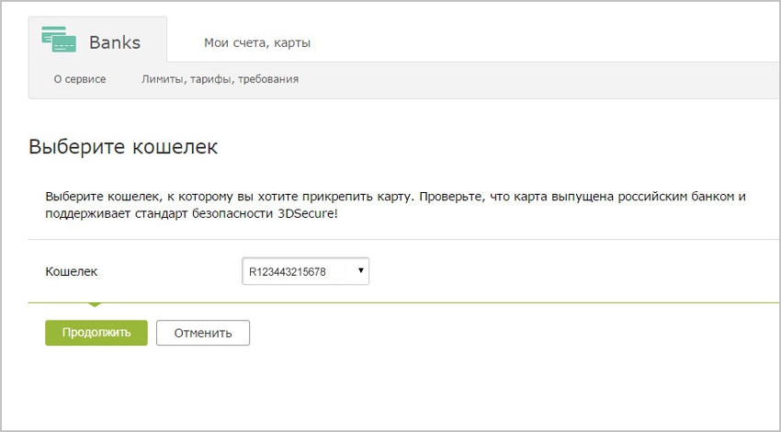
Task: Click the empty gray submenu bar area right of Лимиты
Action: pyautogui.click(x=538, y=80)
